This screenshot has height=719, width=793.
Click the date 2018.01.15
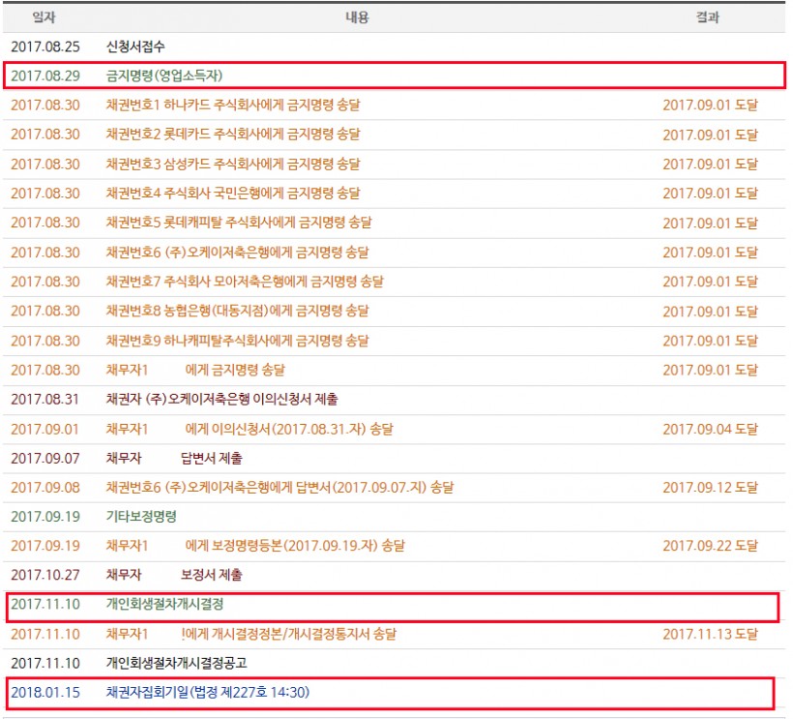click(x=45, y=692)
